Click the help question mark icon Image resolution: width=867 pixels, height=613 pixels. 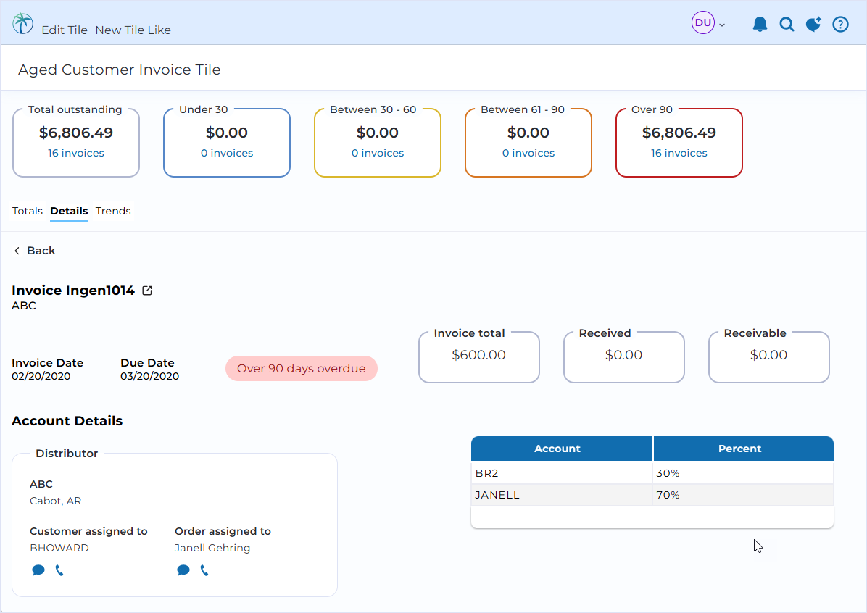840,25
